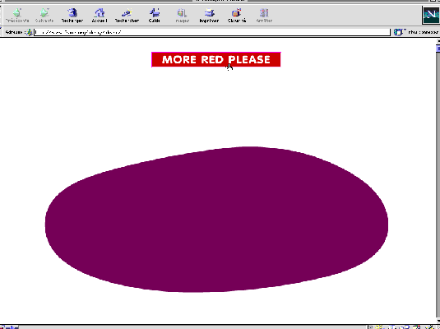Screen dimensions: 440x329
Task: Click the page bookmark icon beside Adresse
Action: [29, 32]
